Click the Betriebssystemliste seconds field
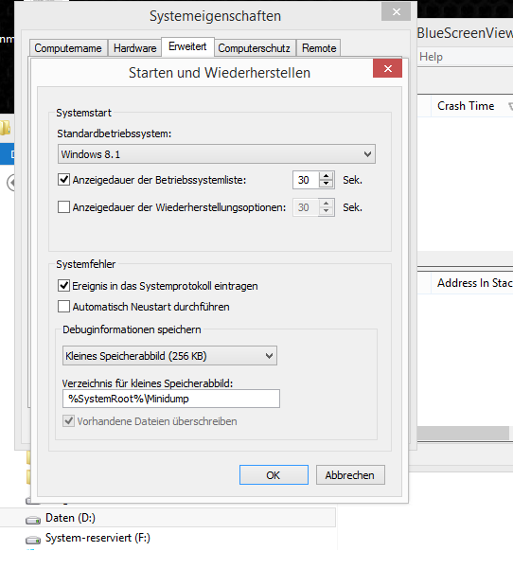The width and height of the screenshot is (513, 569). [306, 180]
